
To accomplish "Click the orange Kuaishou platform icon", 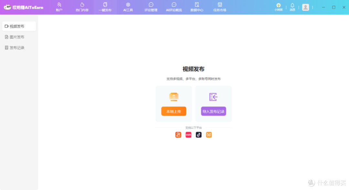I will pos(178,135).
